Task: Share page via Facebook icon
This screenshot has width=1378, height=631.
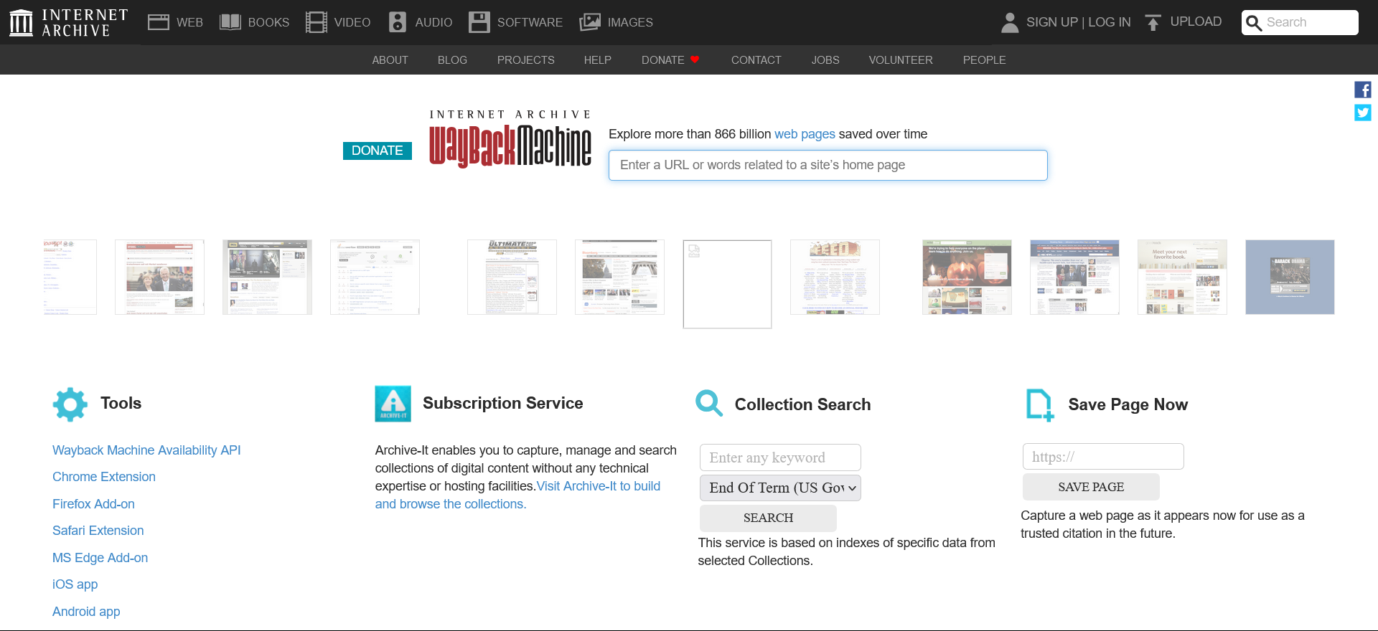Action: click(x=1363, y=90)
